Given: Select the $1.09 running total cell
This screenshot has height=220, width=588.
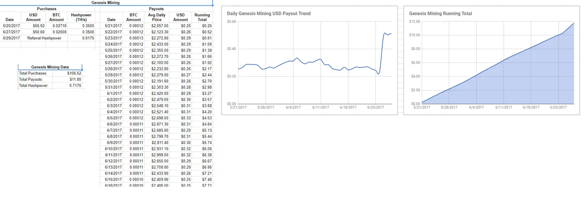Looking at the screenshot, I should 203,44.
